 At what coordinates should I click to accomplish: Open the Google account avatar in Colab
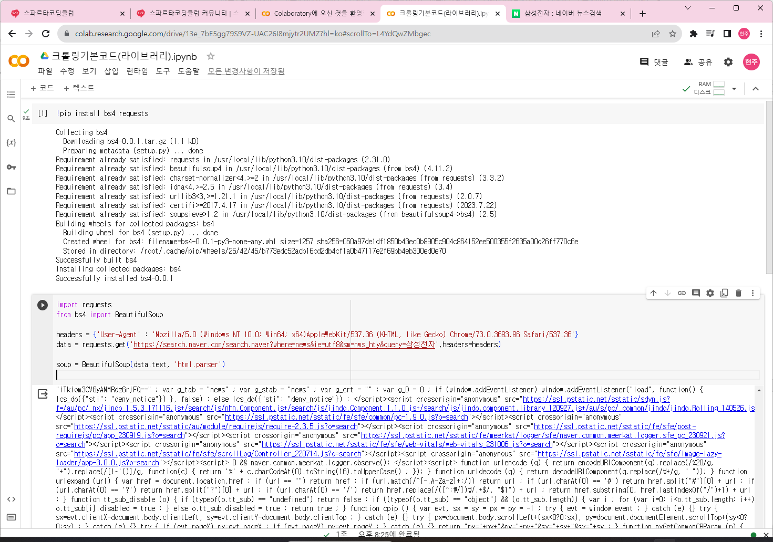(751, 62)
